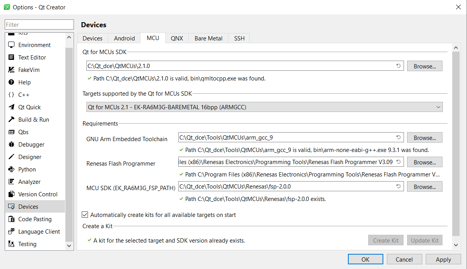Click the Analyzer category icon

[x=11, y=182]
